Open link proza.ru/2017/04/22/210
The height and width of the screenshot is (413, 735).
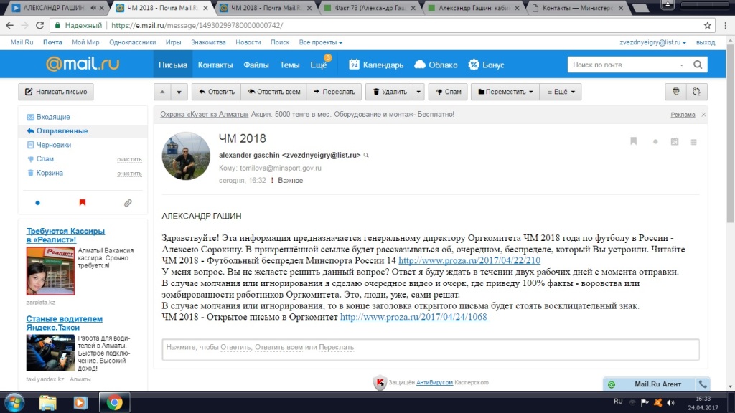coord(469,260)
